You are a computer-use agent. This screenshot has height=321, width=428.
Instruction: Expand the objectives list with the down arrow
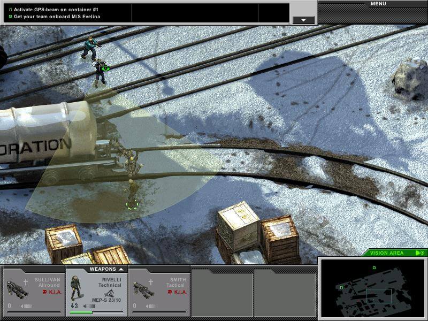point(303,20)
